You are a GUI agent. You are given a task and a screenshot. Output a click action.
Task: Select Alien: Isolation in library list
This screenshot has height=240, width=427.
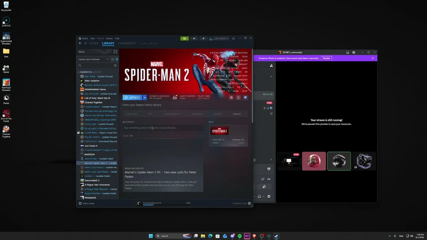[92, 81]
